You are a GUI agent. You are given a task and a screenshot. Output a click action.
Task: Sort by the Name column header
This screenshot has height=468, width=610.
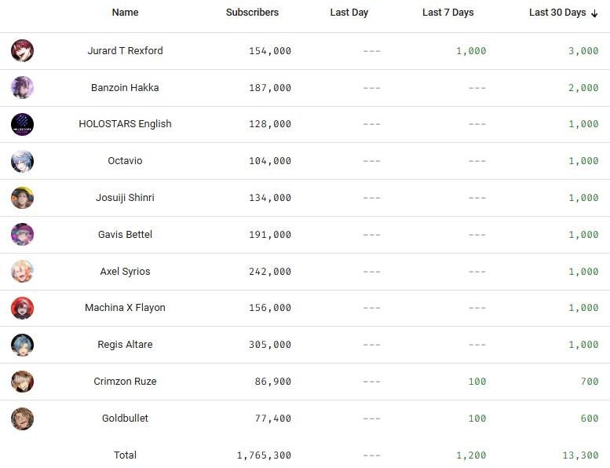(125, 13)
